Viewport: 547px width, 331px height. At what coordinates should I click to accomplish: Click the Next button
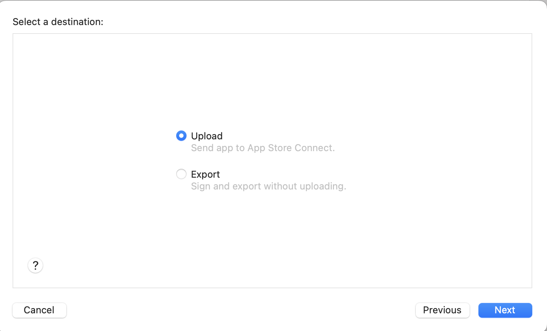click(x=505, y=310)
